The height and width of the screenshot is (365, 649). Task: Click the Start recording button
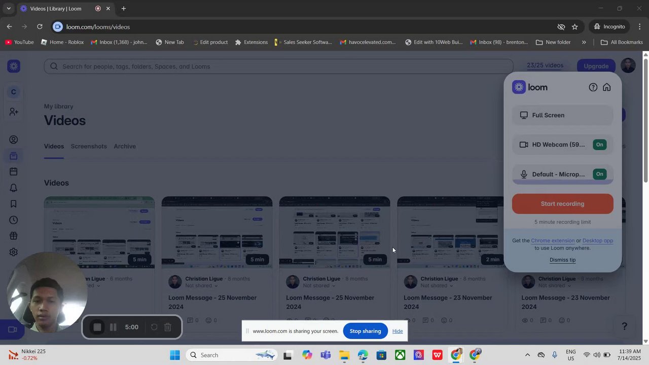point(563,204)
